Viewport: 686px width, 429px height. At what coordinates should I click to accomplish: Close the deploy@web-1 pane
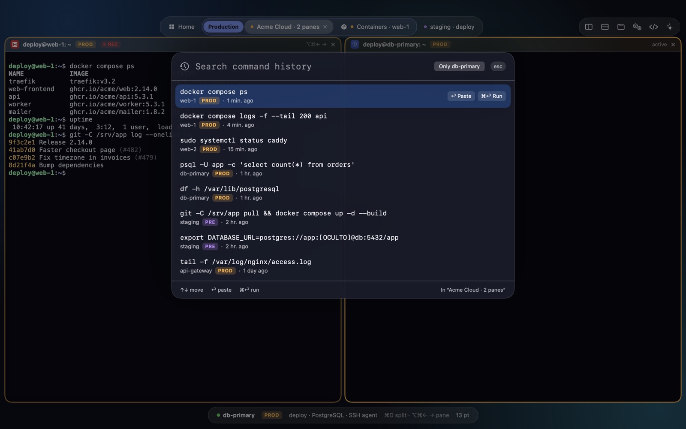pyautogui.click(x=333, y=45)
